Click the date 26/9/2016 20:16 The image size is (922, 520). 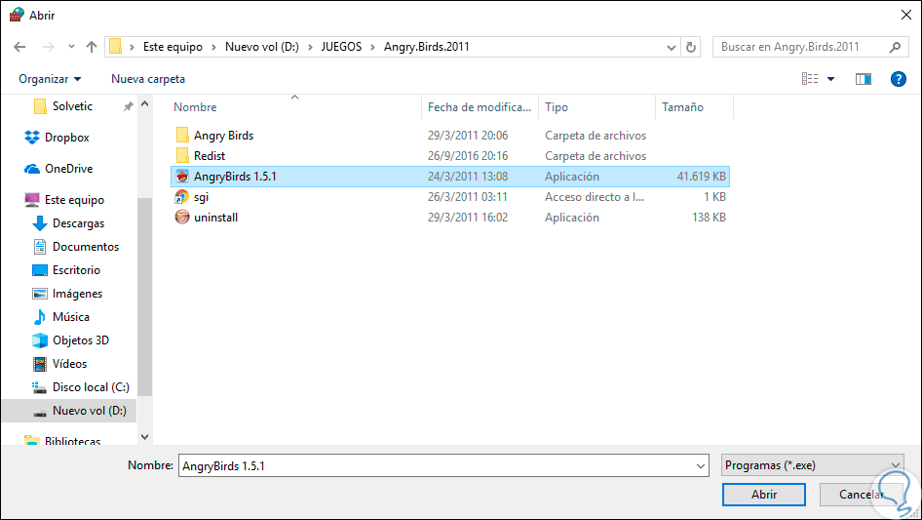[x=468, y=156]
